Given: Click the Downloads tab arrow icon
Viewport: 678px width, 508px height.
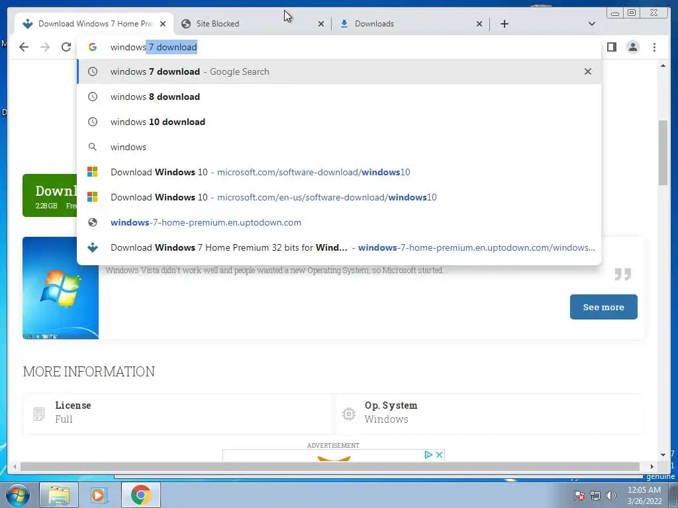Looking at the screenshot, I should pos(344,24).
